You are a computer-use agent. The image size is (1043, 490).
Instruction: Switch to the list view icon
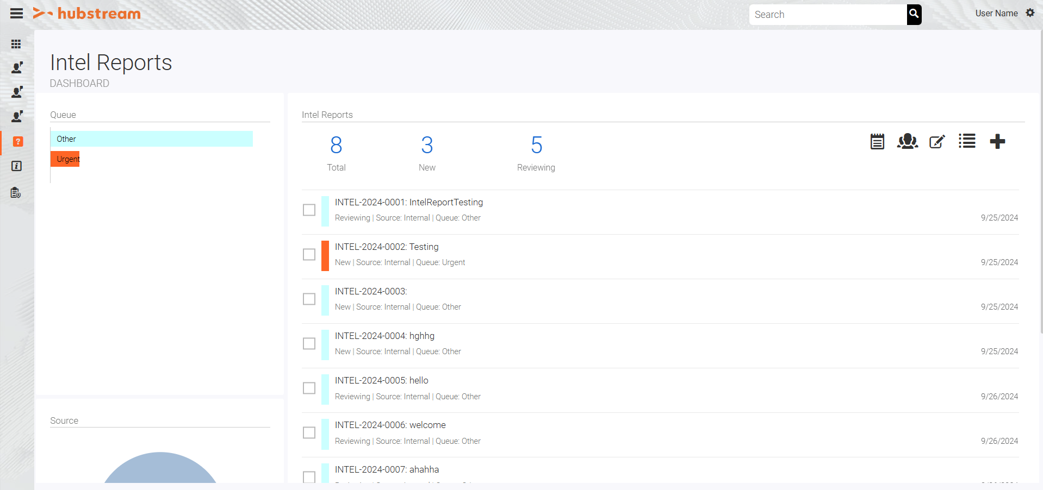(x=967, y=141)
